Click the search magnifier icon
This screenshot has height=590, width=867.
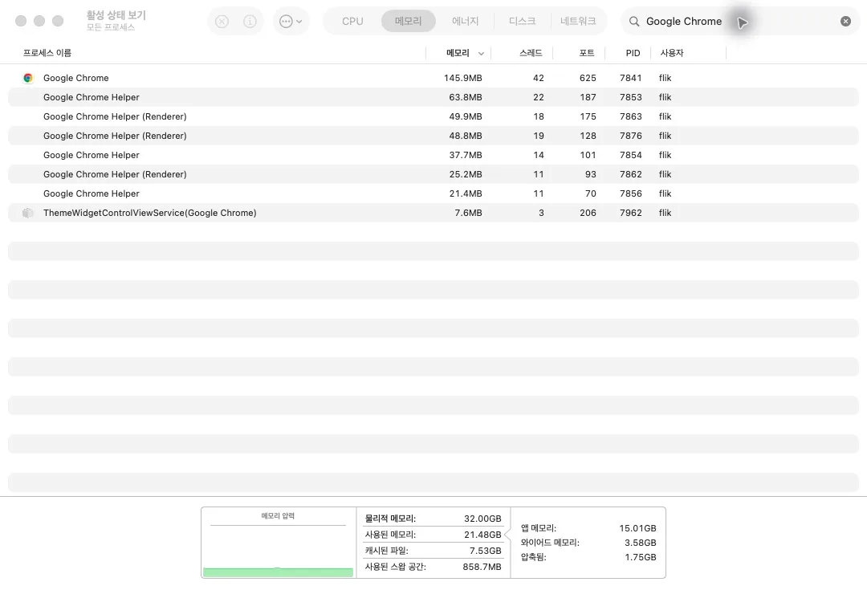click(x=634, y=22)
